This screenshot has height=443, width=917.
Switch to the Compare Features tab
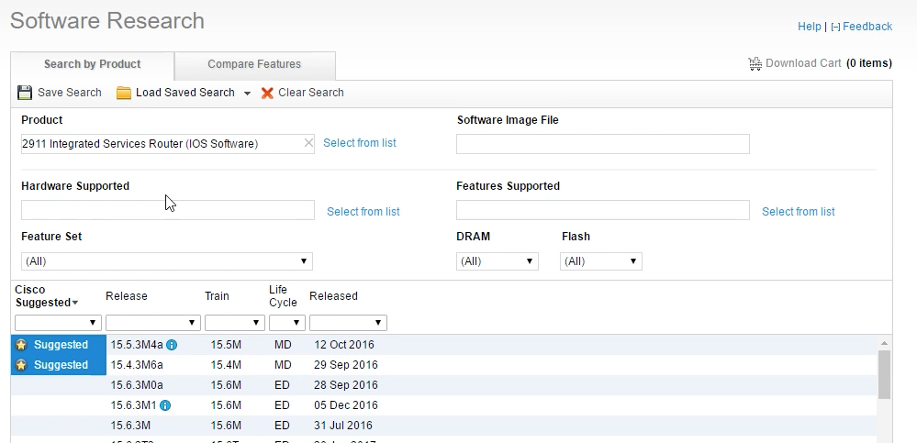(254, 64)
